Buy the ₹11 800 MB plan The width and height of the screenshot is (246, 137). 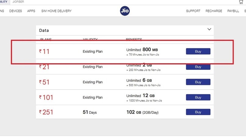click(x=198, y=52)
